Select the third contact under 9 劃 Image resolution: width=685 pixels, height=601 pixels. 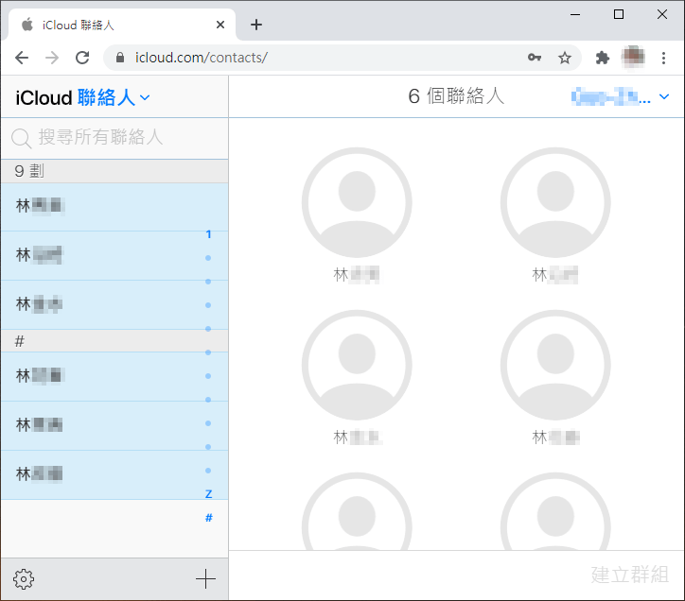click(x=114, y=304)
